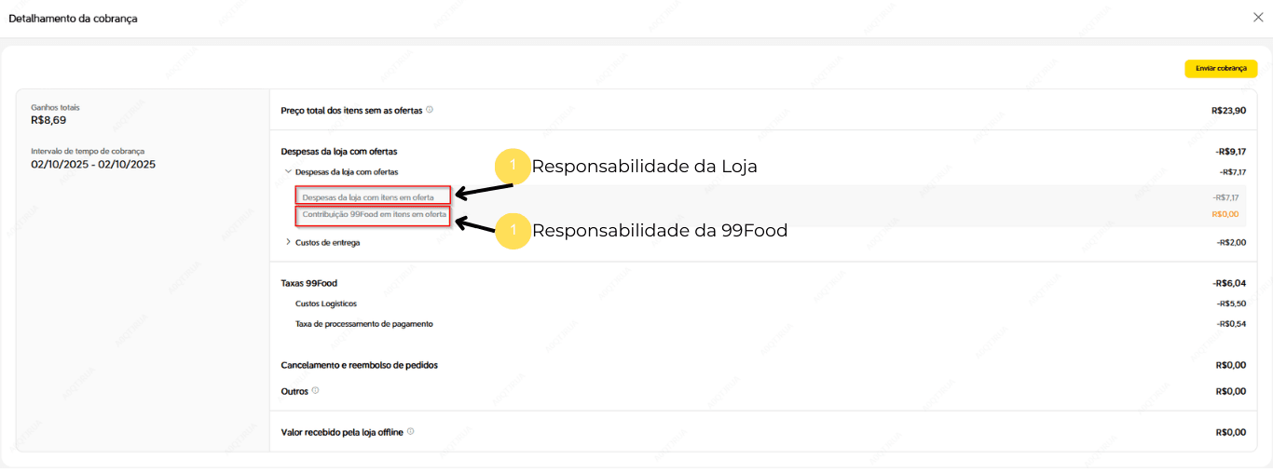The image size is (1273, 472).
Task: Click the R$23,90 total price amount
Action: pos(1228,110)
